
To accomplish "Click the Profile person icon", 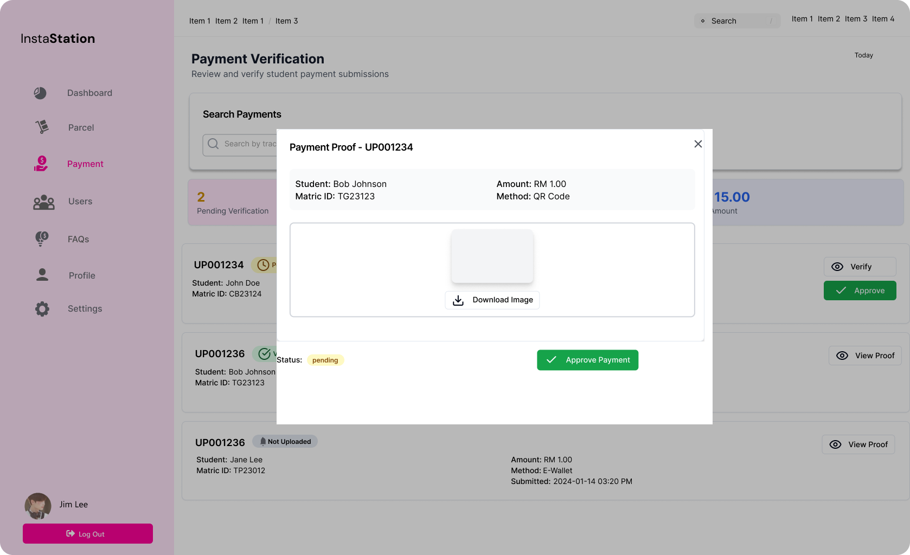I will [42, 275].
